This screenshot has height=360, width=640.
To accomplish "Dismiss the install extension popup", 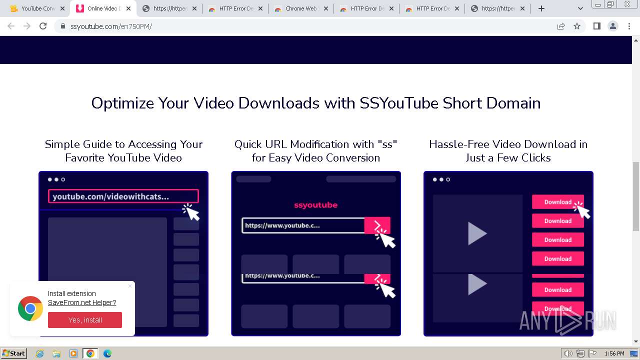I will (x=130, y=286).
